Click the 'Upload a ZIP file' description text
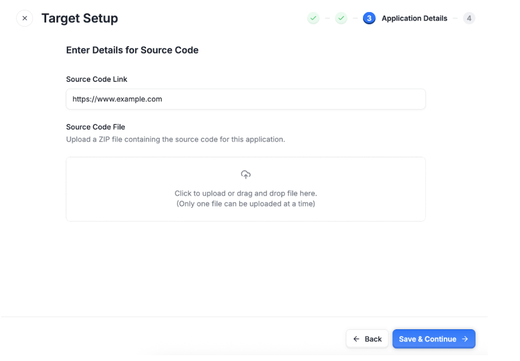520x361 pixels. tap(175, 139)
